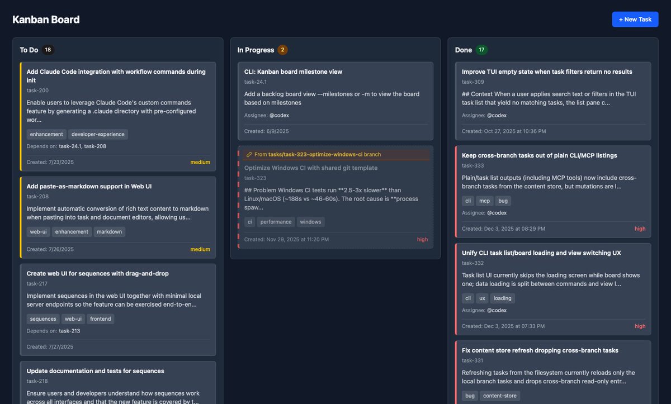Click @codex assignee on task-24.1
Image resolution: width=671 pixels, height=404 pixels.
pyautogui.click(x=279, y=116)
